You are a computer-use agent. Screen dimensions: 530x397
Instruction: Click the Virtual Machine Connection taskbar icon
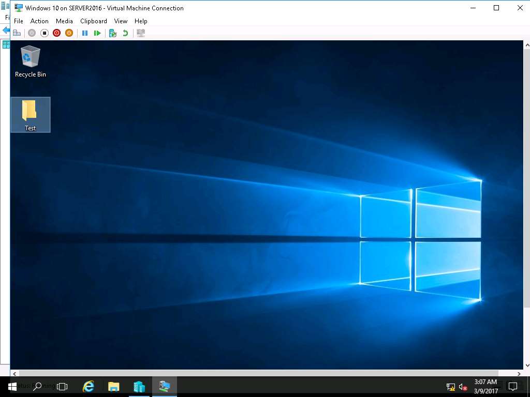pyautogui.click(x=164, y=387)
